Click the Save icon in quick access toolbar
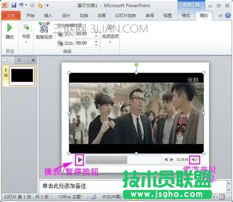 [x=14, y=5]
